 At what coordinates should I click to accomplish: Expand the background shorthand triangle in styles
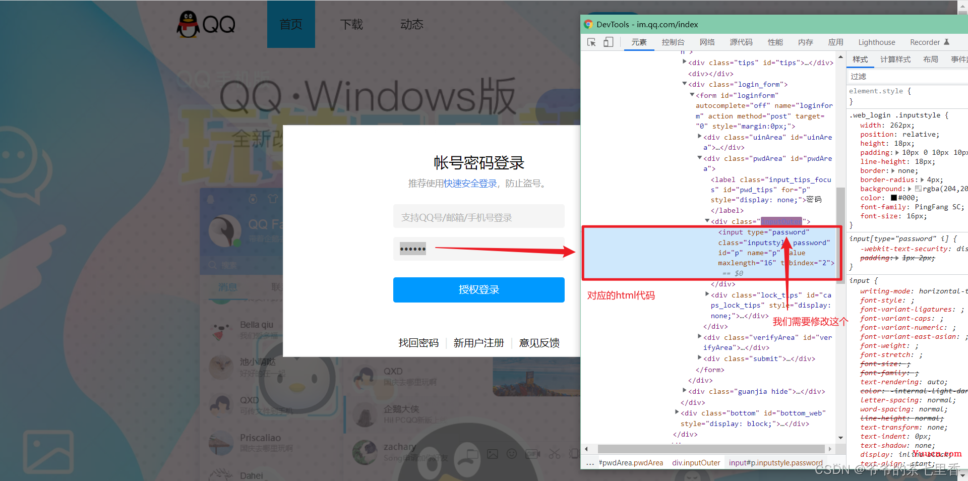tap(911, 189)
